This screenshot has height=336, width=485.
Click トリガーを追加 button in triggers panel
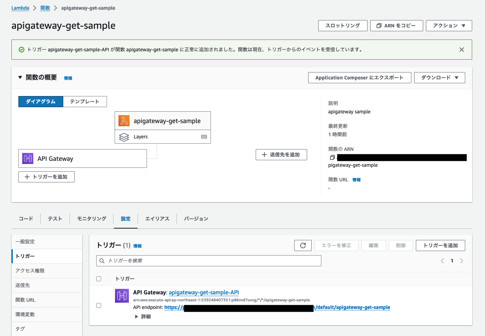coord(441,245)
